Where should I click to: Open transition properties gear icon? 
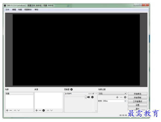click(x=125, y=97)
